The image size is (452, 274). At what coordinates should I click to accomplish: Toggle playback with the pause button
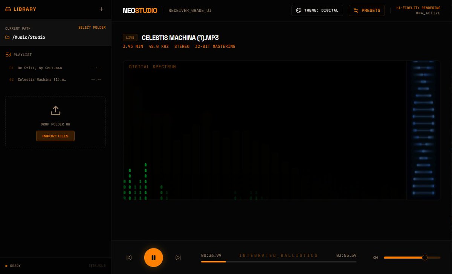coord(154,257)
